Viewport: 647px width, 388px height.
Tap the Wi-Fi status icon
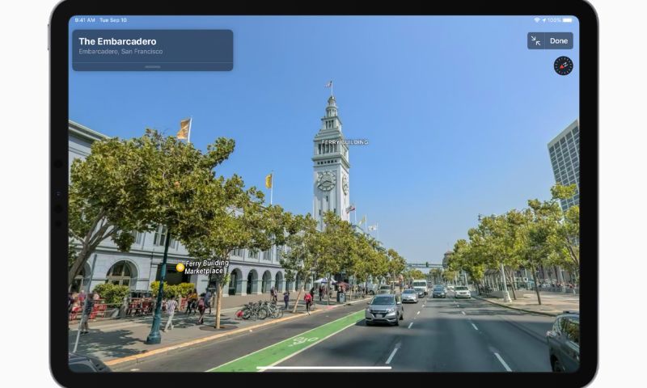pos(537,20)
